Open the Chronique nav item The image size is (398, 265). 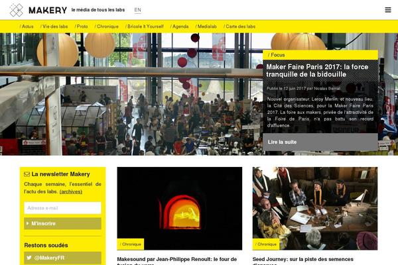pos(107,26)
